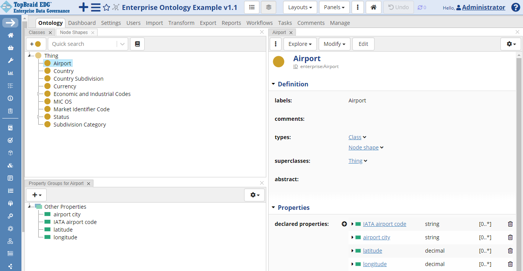
Task: Click the share icon at the sidebar bottom
Action: tap(10, 266)
